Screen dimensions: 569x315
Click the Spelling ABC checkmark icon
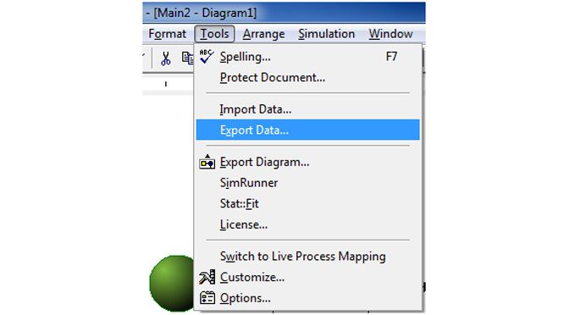pos(207,57)
